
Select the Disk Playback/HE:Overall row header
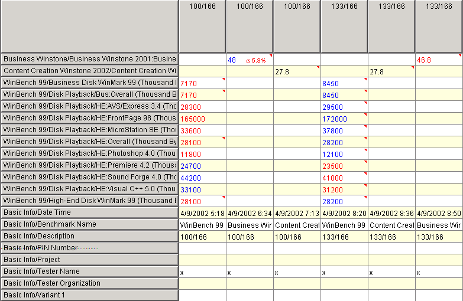(89, 142)
